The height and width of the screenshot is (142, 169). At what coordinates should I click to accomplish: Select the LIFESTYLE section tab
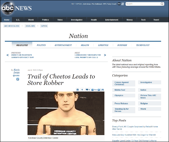103,45
